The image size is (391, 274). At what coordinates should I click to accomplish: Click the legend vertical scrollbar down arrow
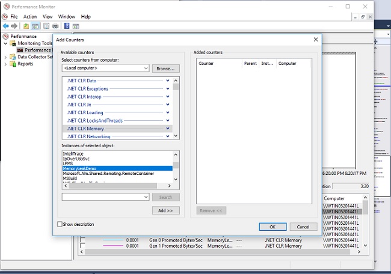click(x=365, y=246)
